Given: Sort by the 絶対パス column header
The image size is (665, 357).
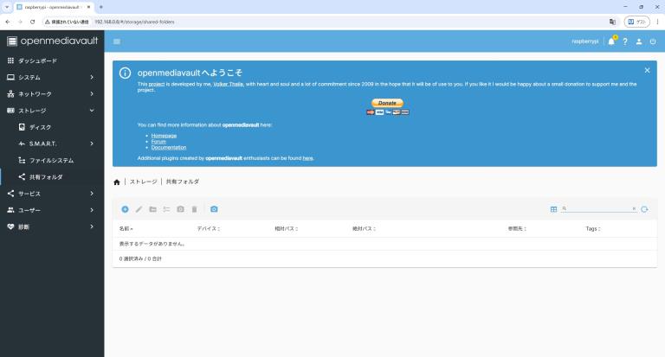Looking at the screenshot, I should point(364,229).
